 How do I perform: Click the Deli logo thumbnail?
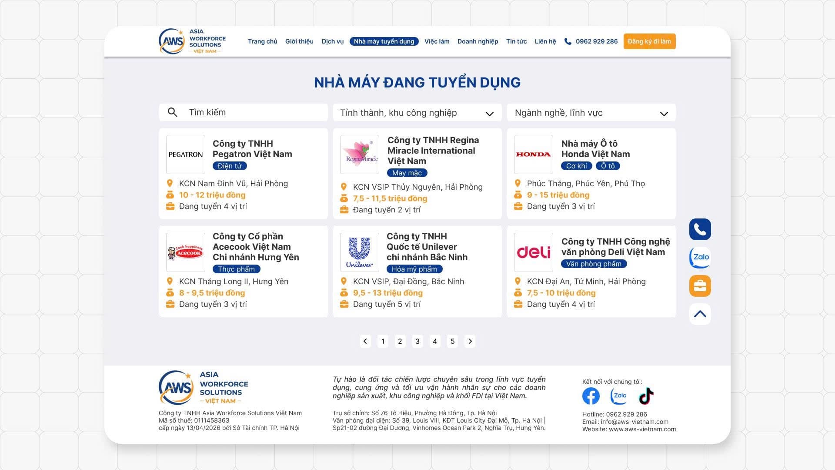coord(534,252)
